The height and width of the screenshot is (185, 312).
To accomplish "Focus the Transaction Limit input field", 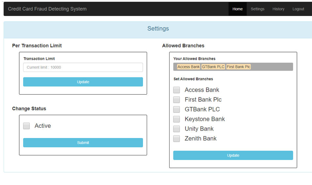I will 83,67.
